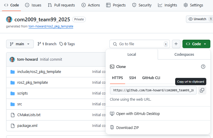Click the Clone help question mark icon
The width and height of the screenshot is (213, 138).
(203, 67)
